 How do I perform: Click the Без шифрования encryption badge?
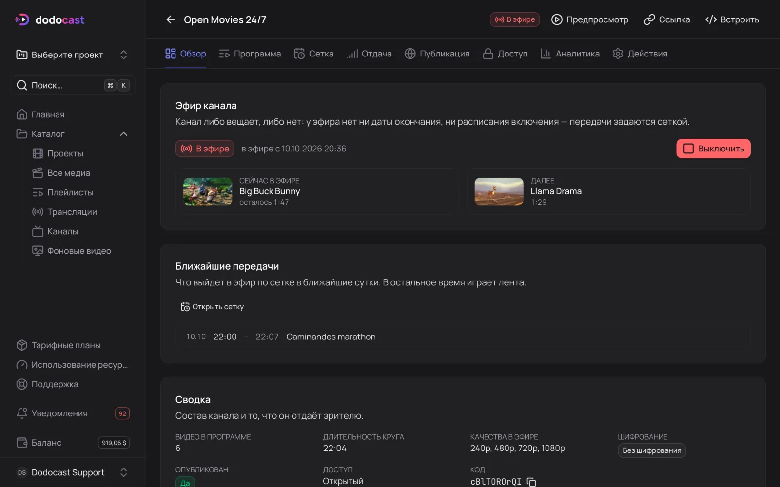(652, 450)
